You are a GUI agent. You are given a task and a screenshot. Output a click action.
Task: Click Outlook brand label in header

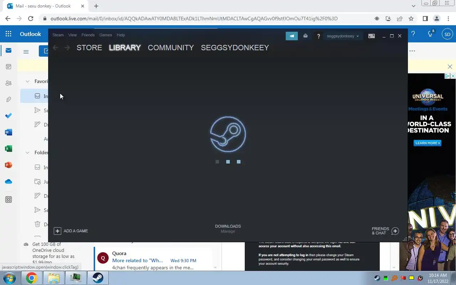(x=30, y=34)
